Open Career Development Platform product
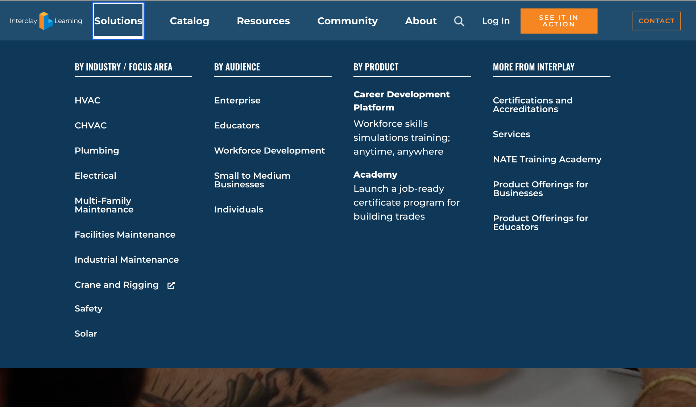This screenshot has height=407, width=696. pos(401,101)
